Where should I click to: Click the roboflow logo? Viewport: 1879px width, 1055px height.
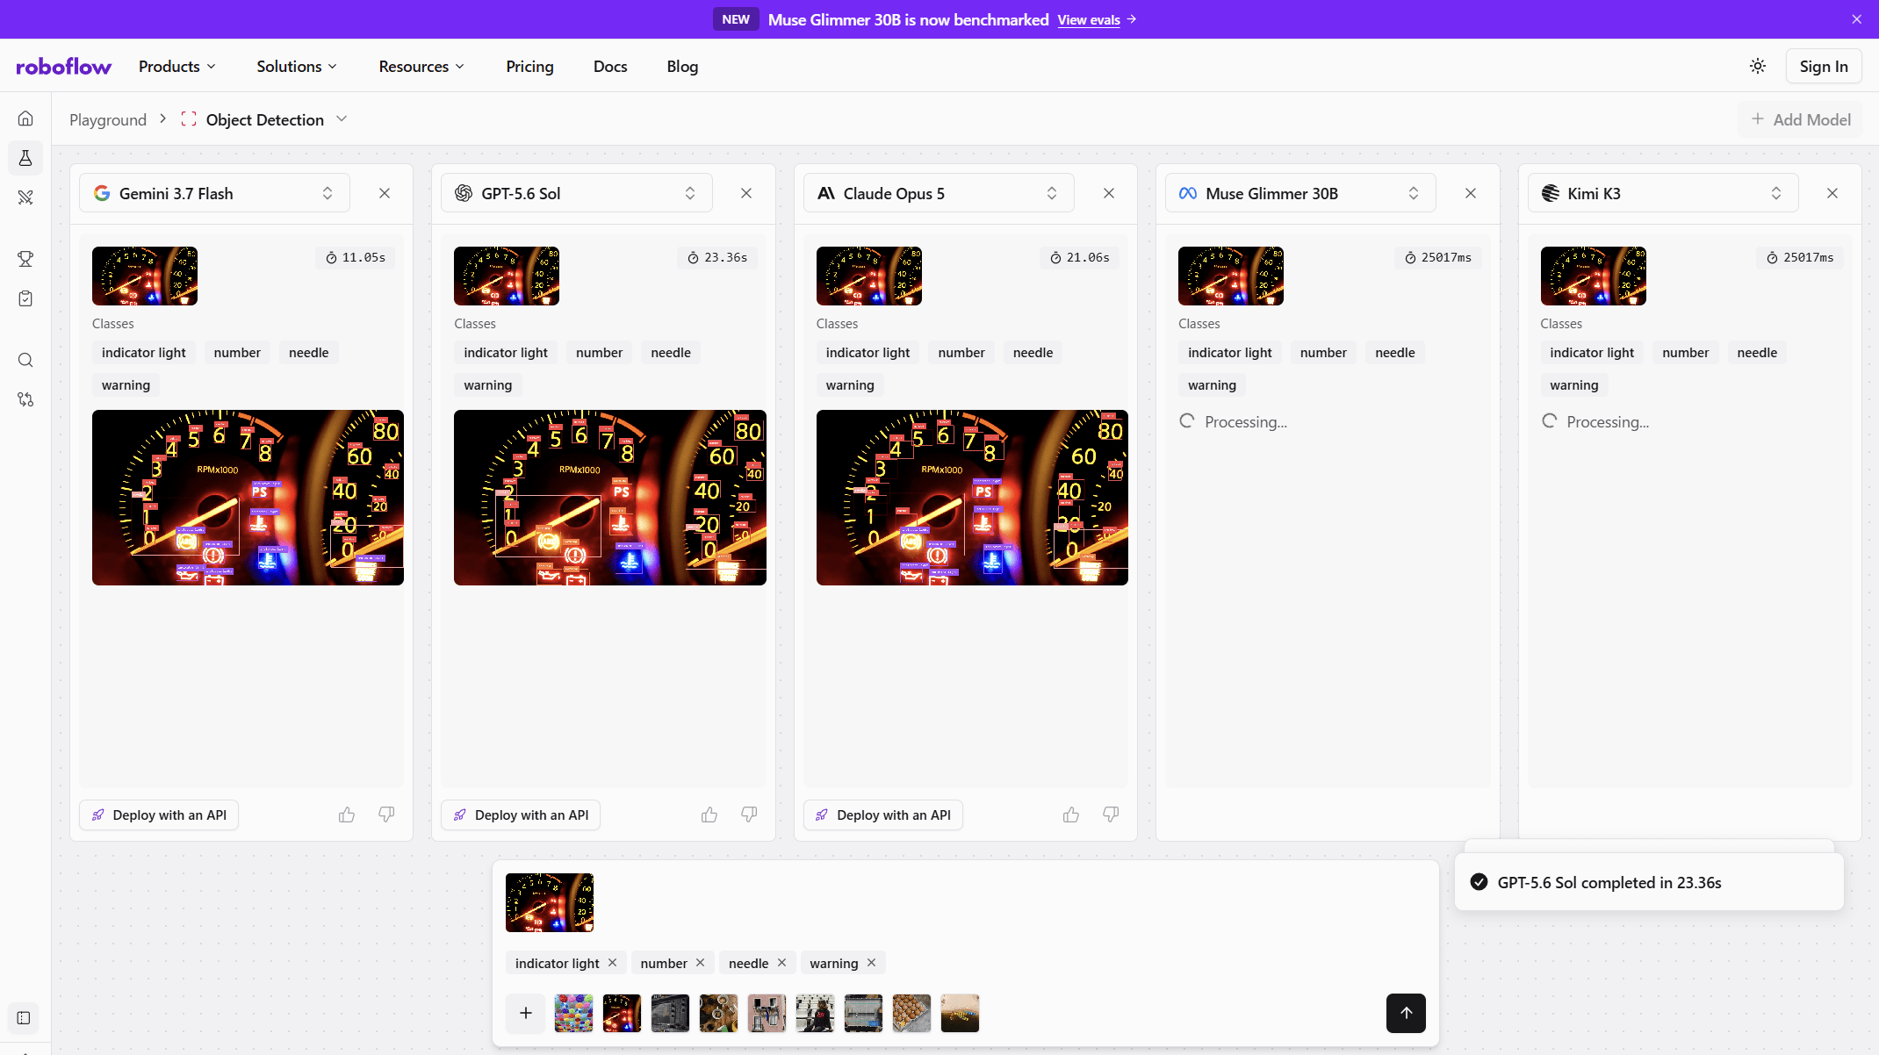point(64,67)
